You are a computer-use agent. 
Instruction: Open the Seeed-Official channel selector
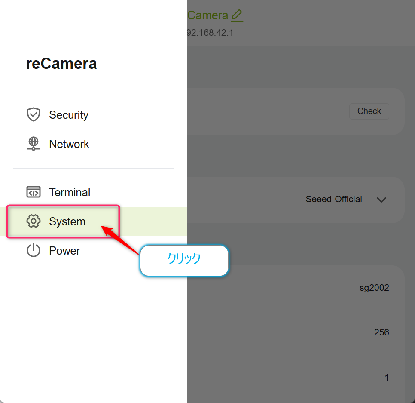(x=346, y=199)
